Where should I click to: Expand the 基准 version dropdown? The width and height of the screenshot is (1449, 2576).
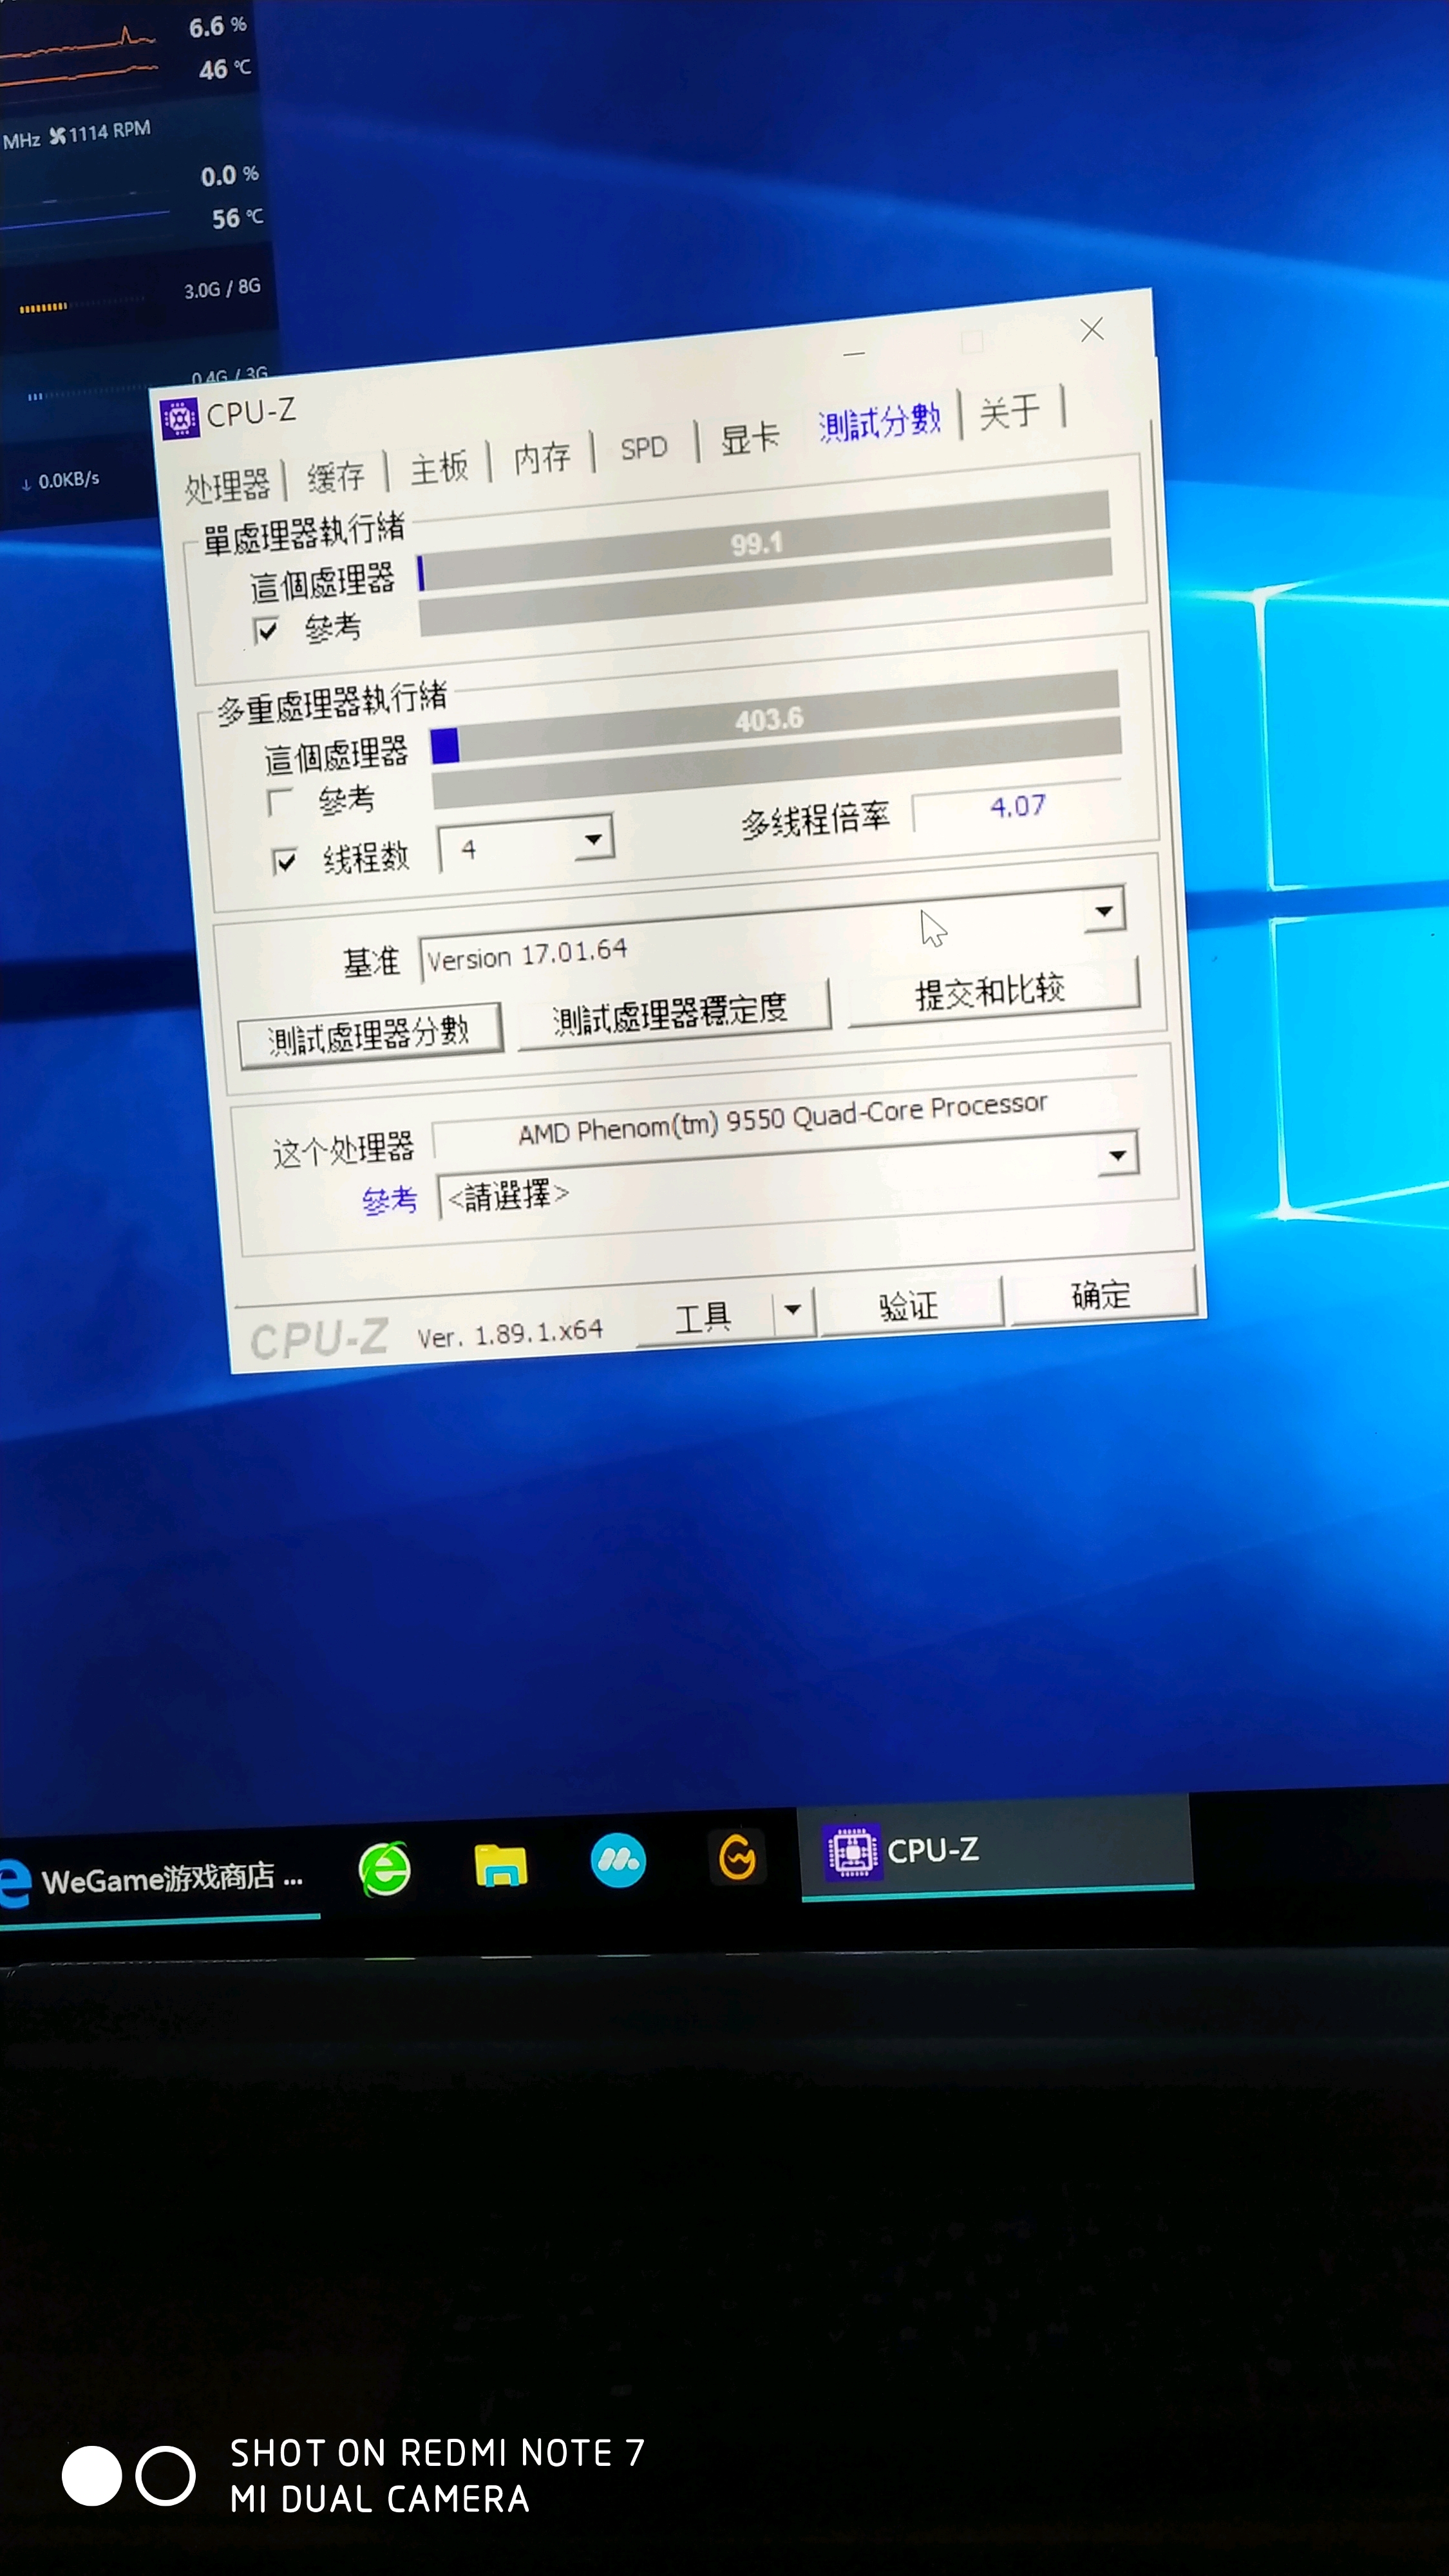coord(1104,911)
